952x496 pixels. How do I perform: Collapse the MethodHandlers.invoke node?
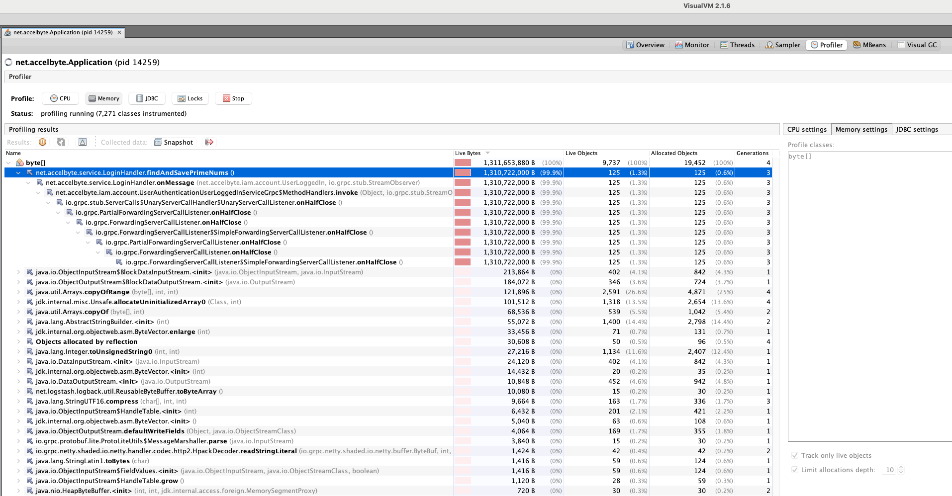[38, 192]
